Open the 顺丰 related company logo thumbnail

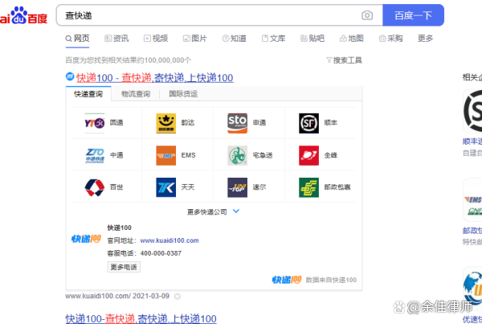[x=473, y=112]
